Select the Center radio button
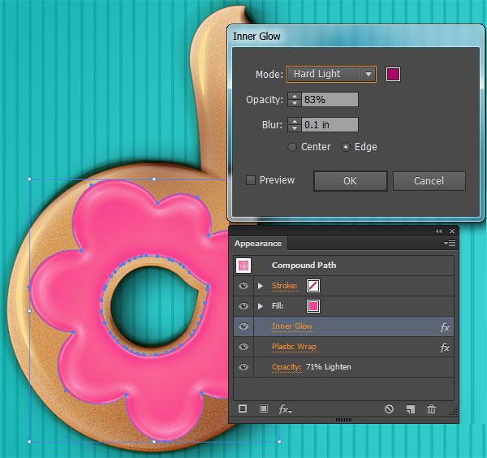The width and height of the screenshot is (487, 458). click(292, 147)
